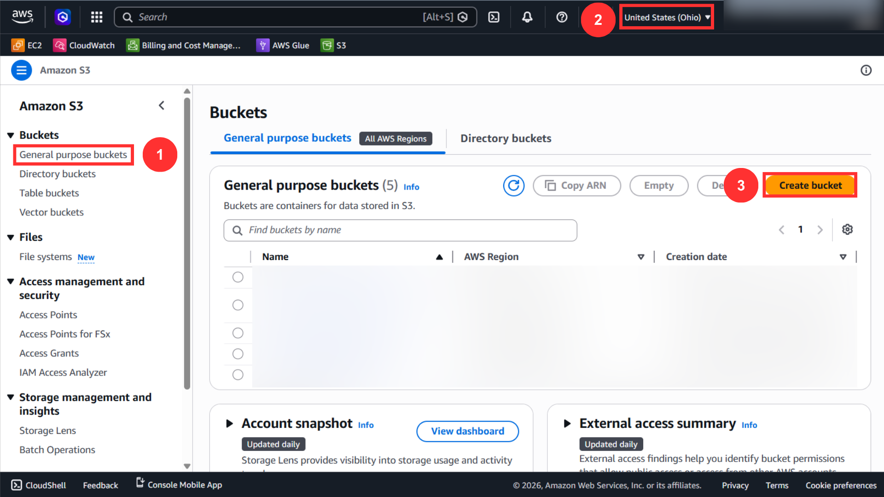
Task: Go to previous page of buckets
Action: [x=781, y=230]
